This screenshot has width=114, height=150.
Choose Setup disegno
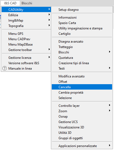coord(82,10)
